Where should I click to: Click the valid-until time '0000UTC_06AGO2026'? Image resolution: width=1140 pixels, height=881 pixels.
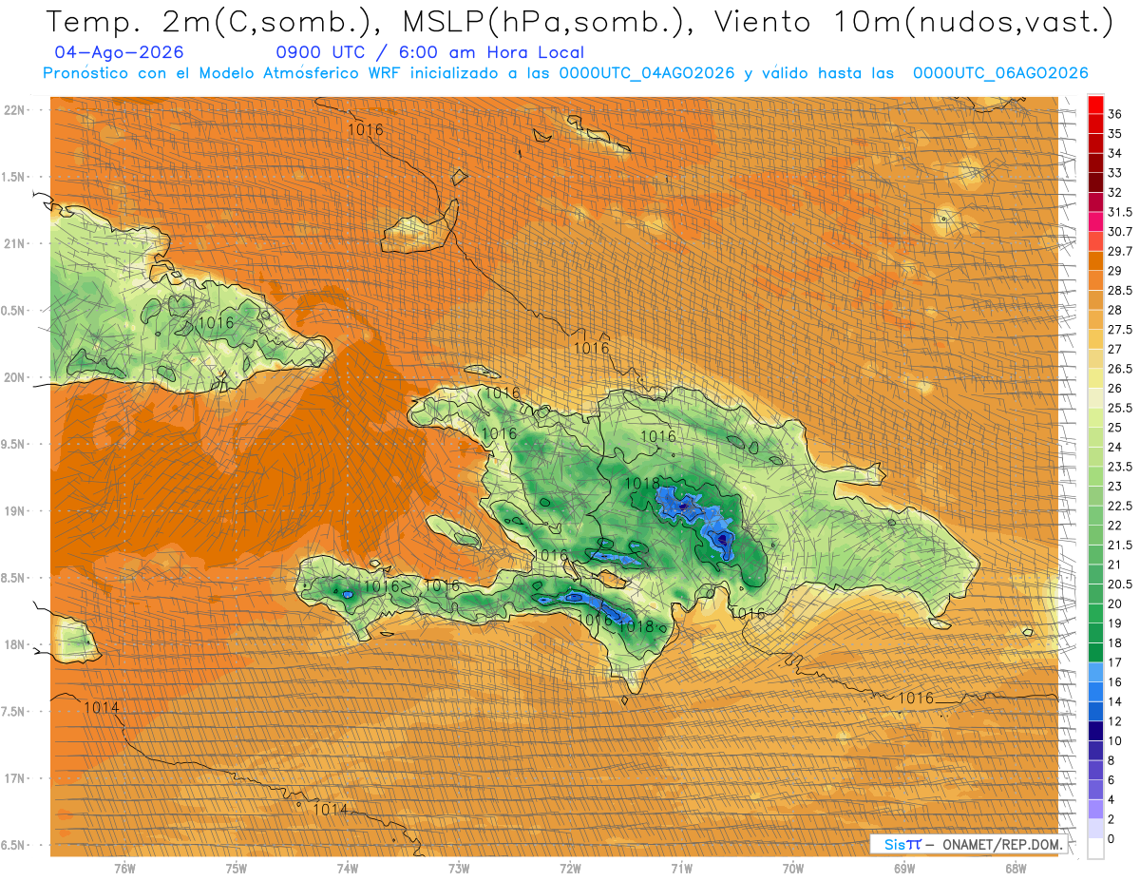coord(1000,74)
